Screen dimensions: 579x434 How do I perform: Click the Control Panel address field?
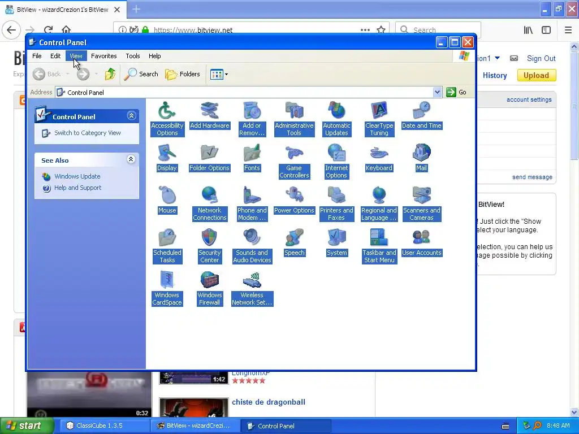pos(244,92)
